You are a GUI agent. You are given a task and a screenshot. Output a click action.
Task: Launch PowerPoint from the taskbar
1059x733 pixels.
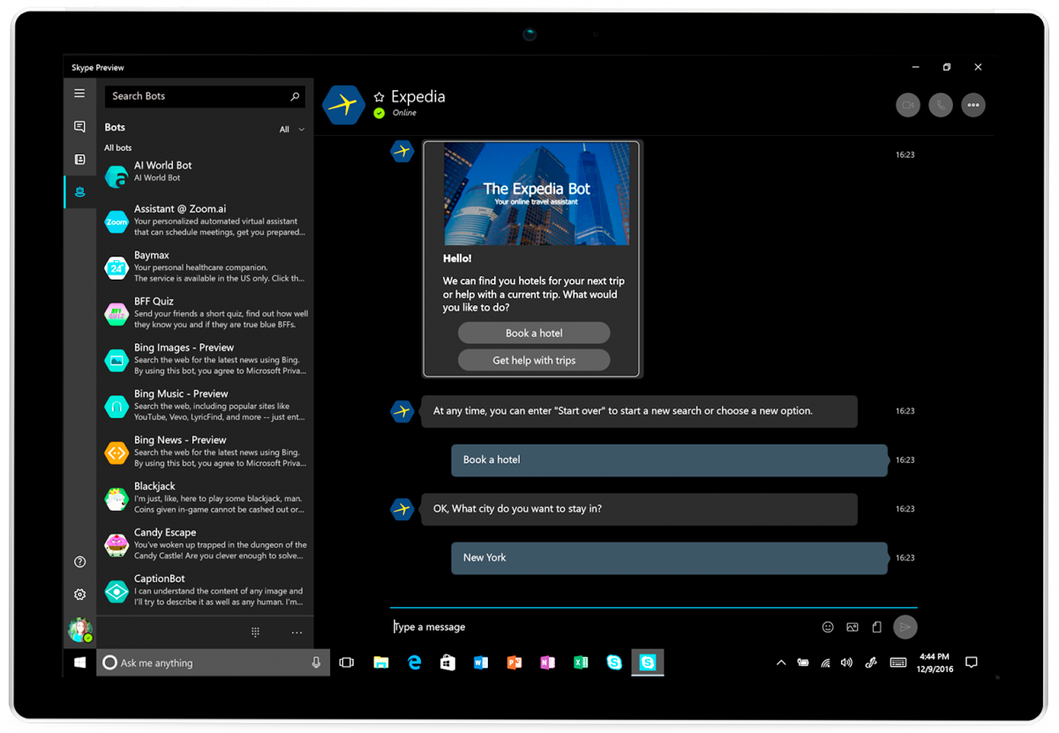pyautogui.click(x=514, y=662)
